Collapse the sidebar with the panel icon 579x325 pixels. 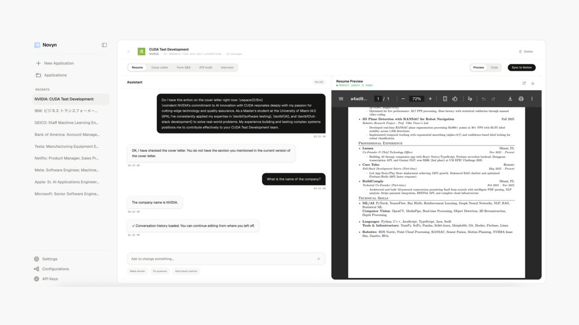(x=104, y=45)
